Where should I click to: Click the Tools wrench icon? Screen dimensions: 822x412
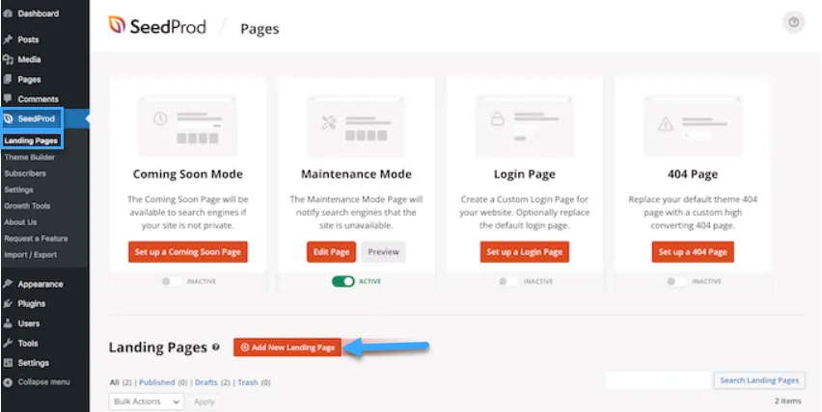pos(8,343)
